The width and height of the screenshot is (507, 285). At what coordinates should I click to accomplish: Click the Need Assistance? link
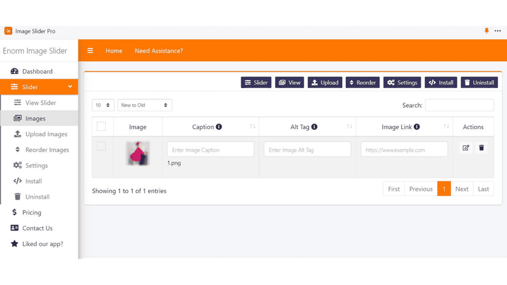[159, 51]
